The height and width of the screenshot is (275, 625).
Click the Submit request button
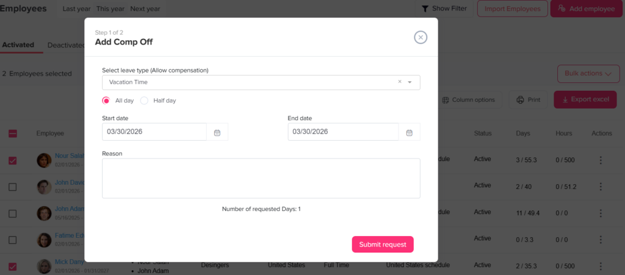coord(383,245)
